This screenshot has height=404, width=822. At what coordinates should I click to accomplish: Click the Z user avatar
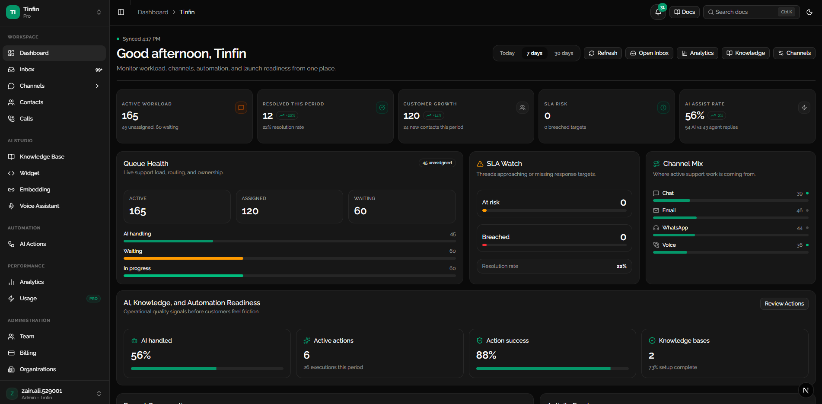point(12,393)
